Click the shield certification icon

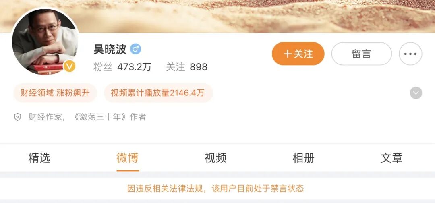point(17,117)
